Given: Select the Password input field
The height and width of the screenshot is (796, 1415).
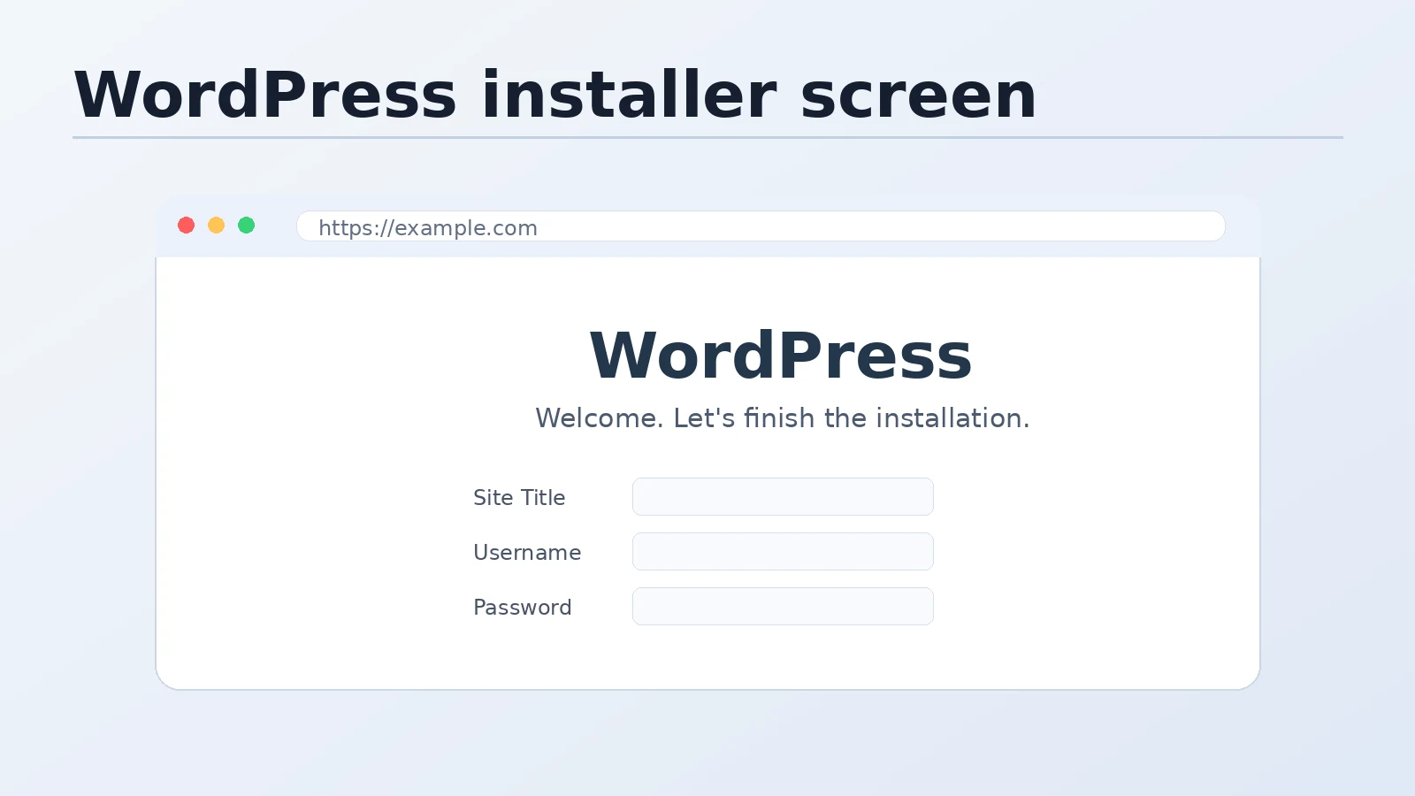Looking at the screenshot, I should (783, 606).
